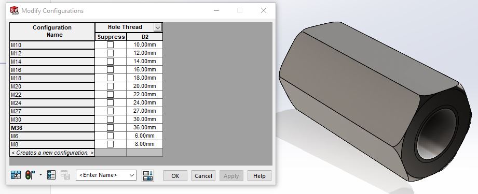Toggle Suppress checkbox for M10
The image size is (478, 194).
(x=111, y=44)
